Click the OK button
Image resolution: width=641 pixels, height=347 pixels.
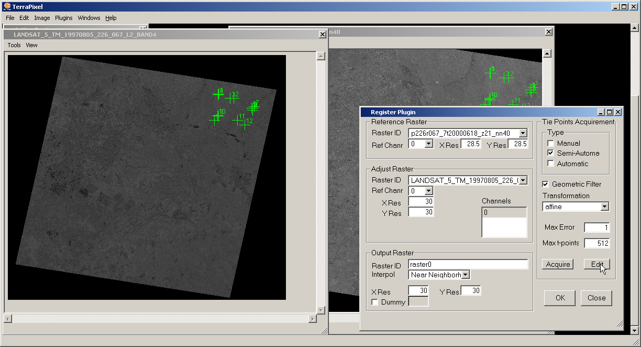[x=560, y=298]
